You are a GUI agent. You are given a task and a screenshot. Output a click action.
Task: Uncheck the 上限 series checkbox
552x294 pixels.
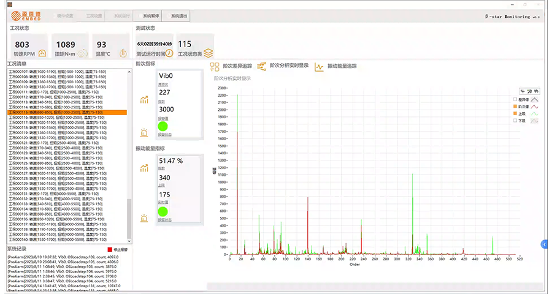(515, 113)
